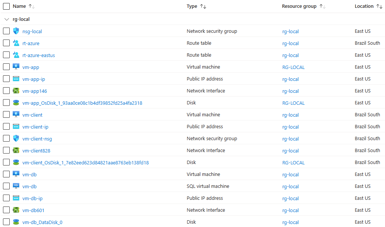Click the vm-app146 network interface icon
Screen dimensions: 385x227
click(16, 91)
